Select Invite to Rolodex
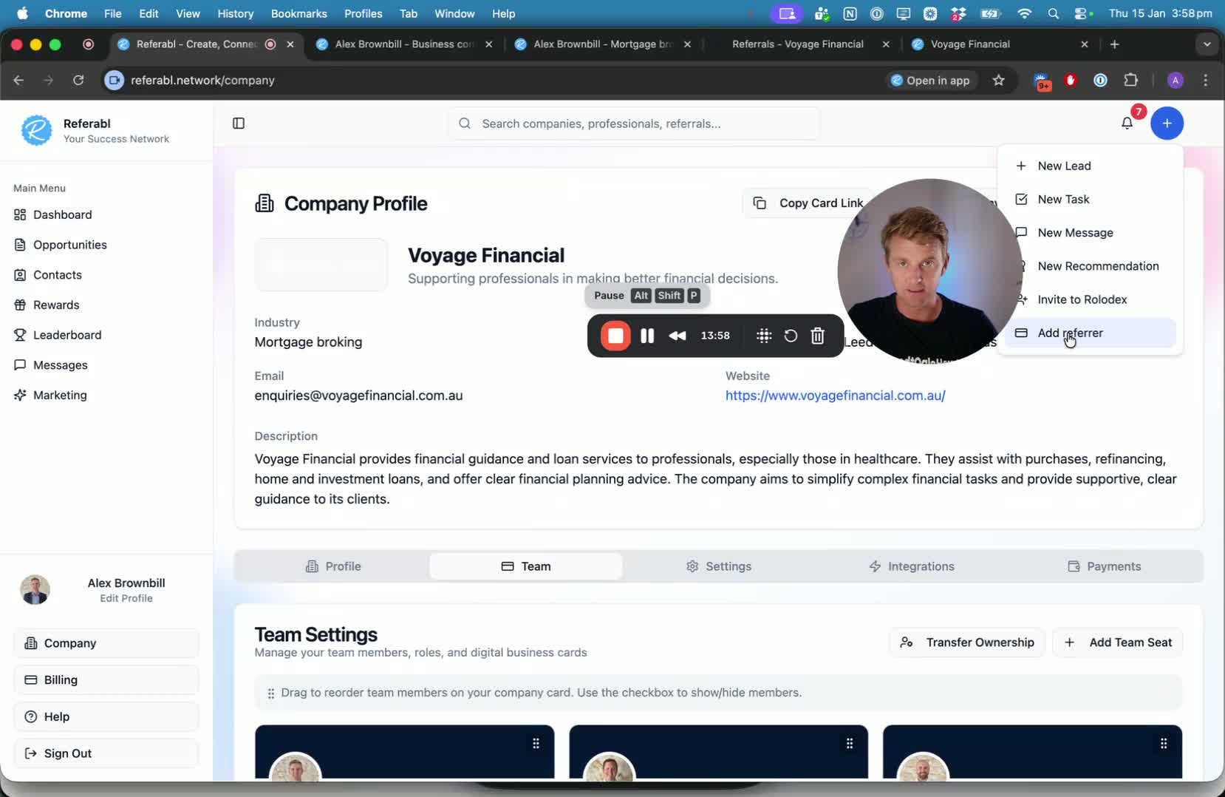The height and width of the screenshot is (797, 1225). pyautogui.click(x=1090, y=299)
